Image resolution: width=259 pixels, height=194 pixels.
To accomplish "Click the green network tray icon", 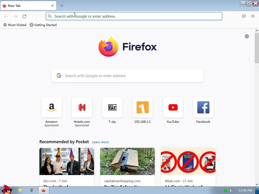I will point(225,190).
